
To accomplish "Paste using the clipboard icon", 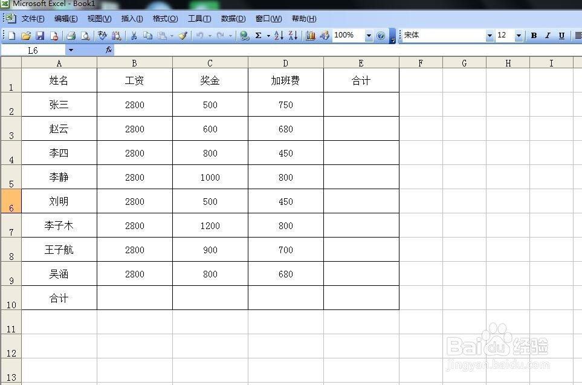I will pyautogui.click(x=162, y=36).
